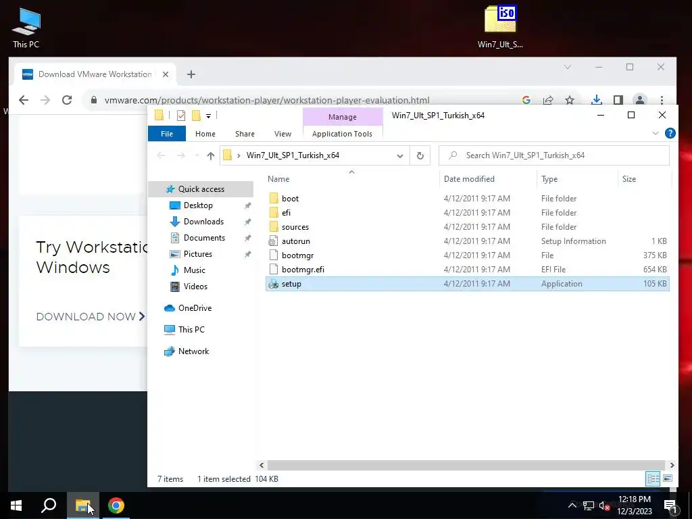Open the Windows Start menu
692x519 pixels.
[16, 505]
